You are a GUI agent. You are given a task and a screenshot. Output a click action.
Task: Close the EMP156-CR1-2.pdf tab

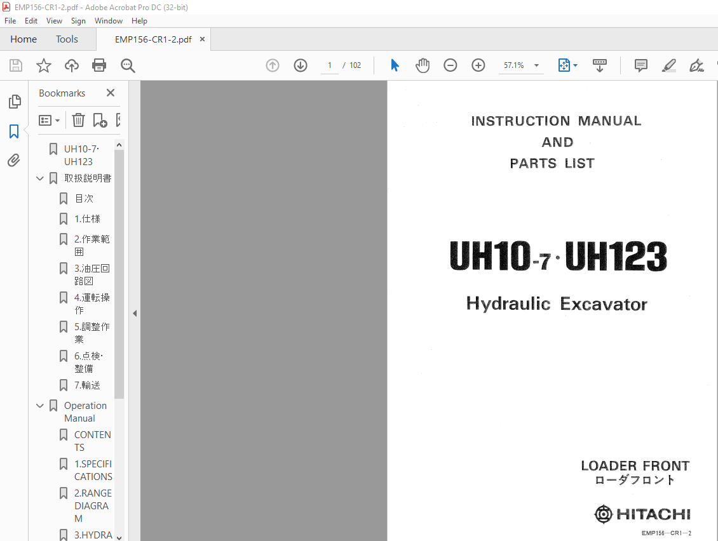(x=202, y=39)
